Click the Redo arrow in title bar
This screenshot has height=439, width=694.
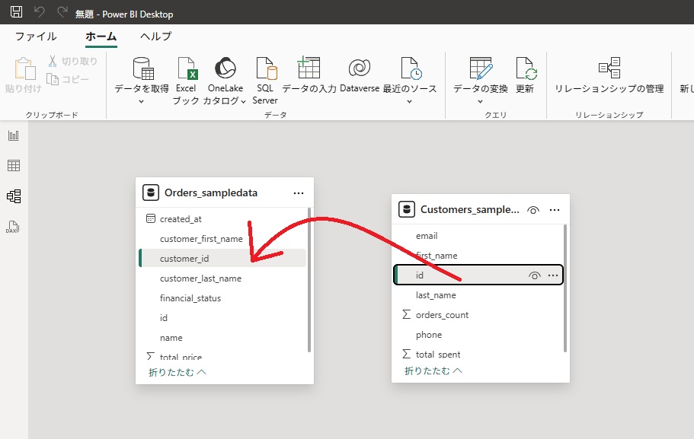tap(62, 12)
